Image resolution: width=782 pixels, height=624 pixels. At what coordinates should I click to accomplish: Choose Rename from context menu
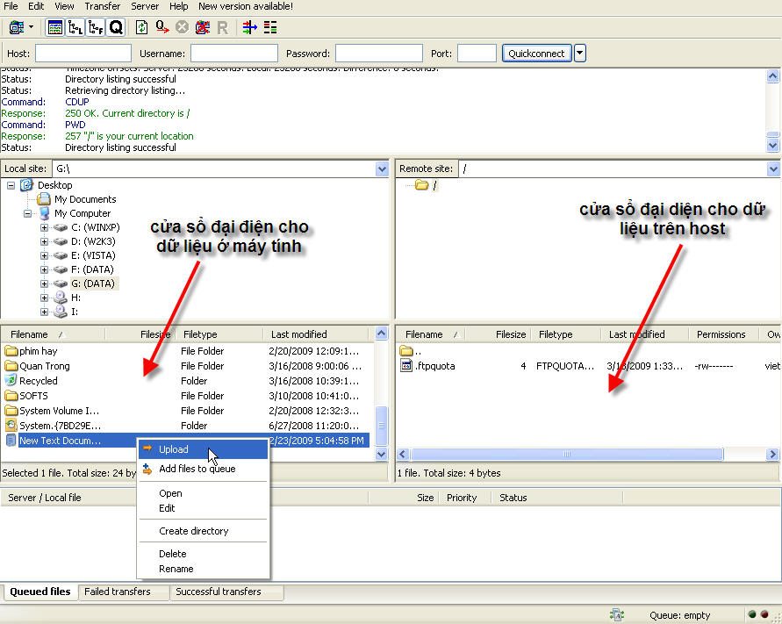[203, 569]
